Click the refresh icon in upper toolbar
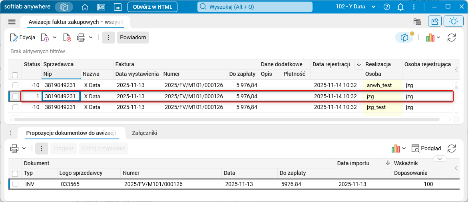 (452, 38)
